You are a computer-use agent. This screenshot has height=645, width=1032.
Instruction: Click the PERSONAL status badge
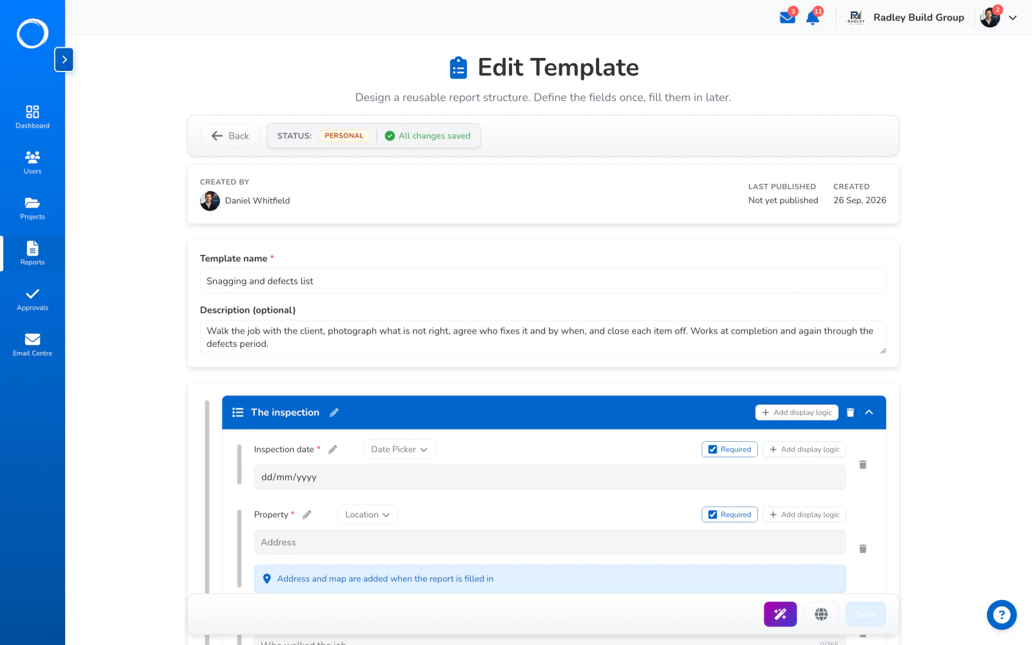click(344, 136)
